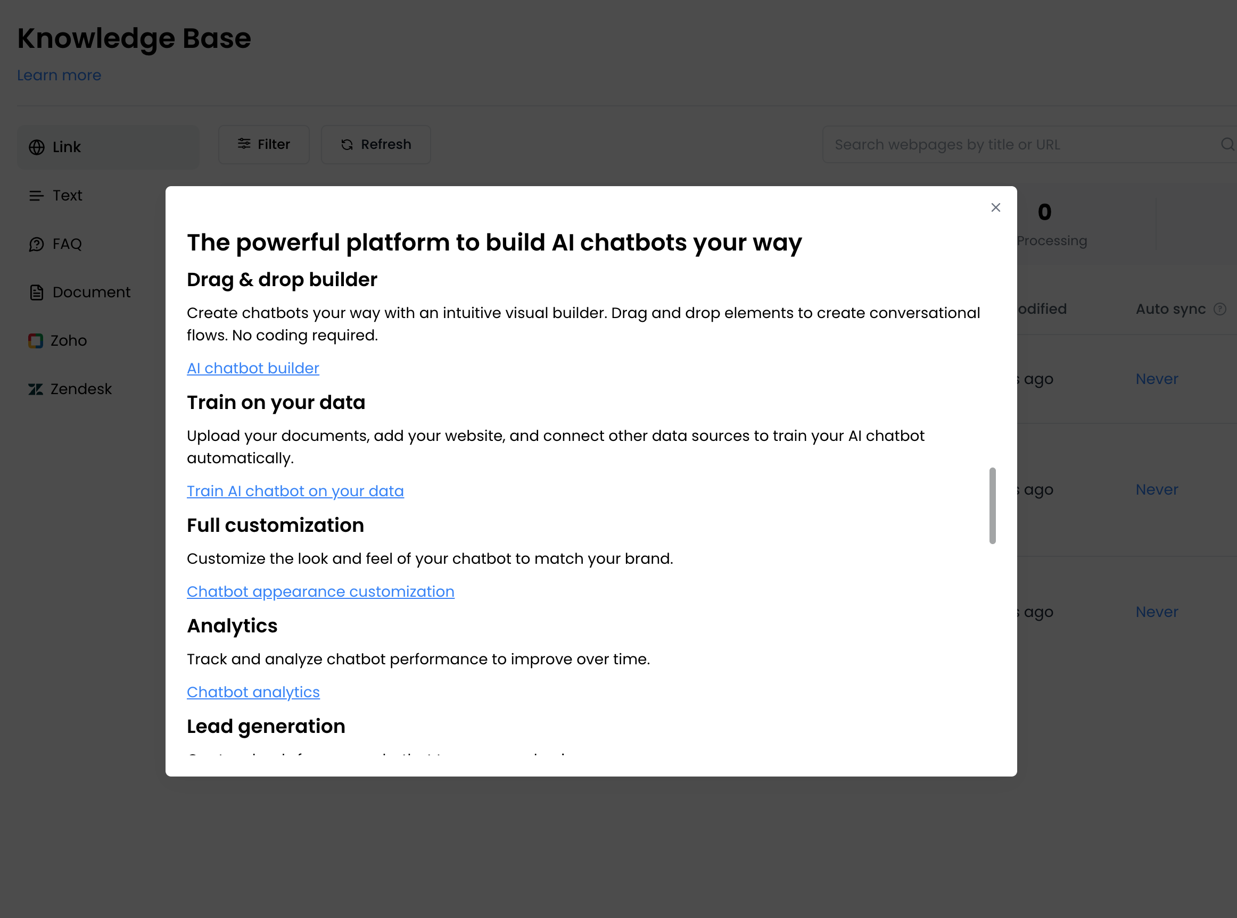
Task: Click the globe icon beside Link
Action: coord(37,147)
